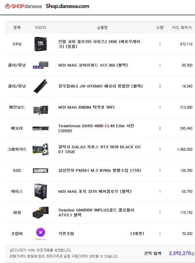This screenshot has width=195, height=263.
Task: Click the 견적 합계 total price 2,592,270원
Action: coord(182,253)
